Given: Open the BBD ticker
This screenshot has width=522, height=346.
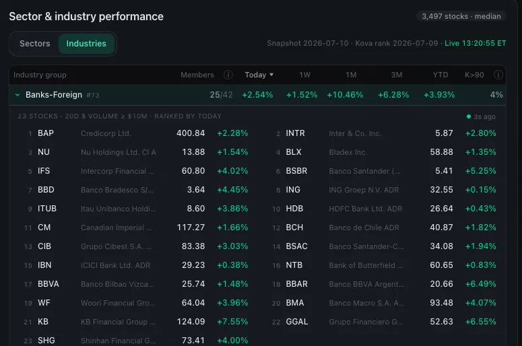Looking at the screenshot, I should point(46,190).
